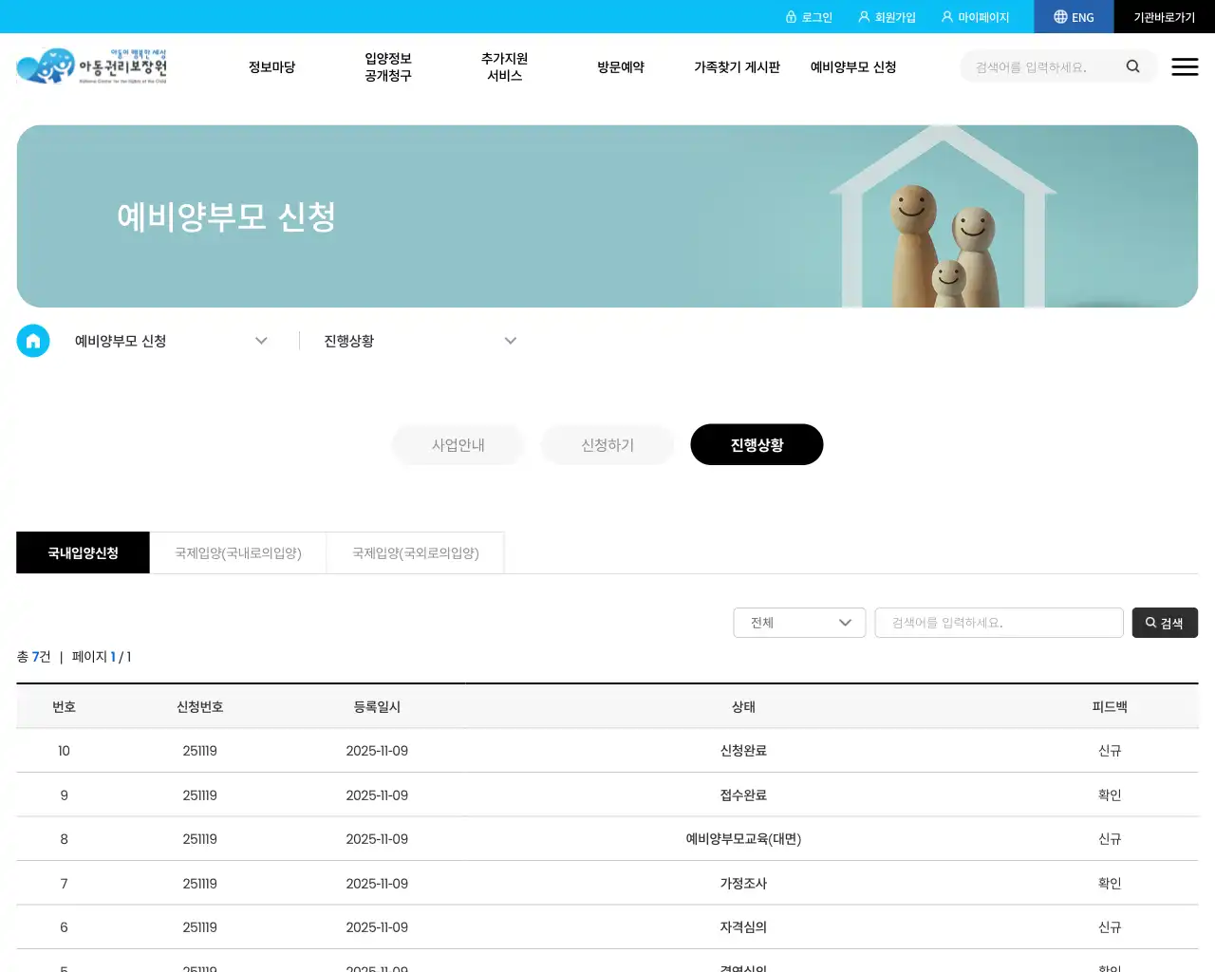
Task: Click the home icon in the breadcrumb
Action: coord(33,340)
